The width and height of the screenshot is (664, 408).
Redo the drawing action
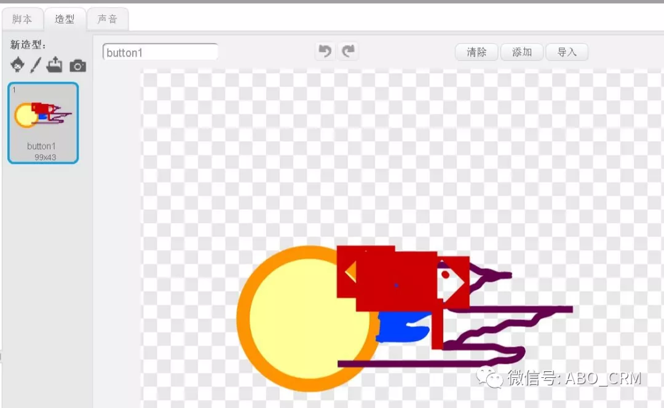[348, 52]
